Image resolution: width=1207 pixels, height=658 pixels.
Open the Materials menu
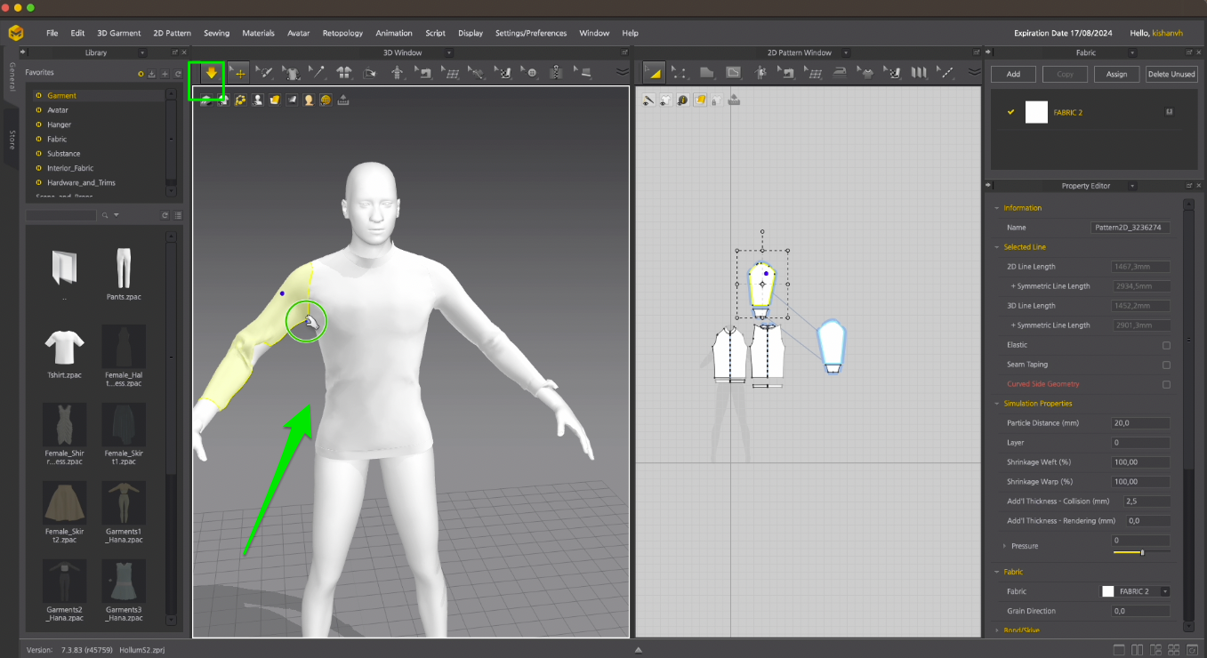(258, 33)
